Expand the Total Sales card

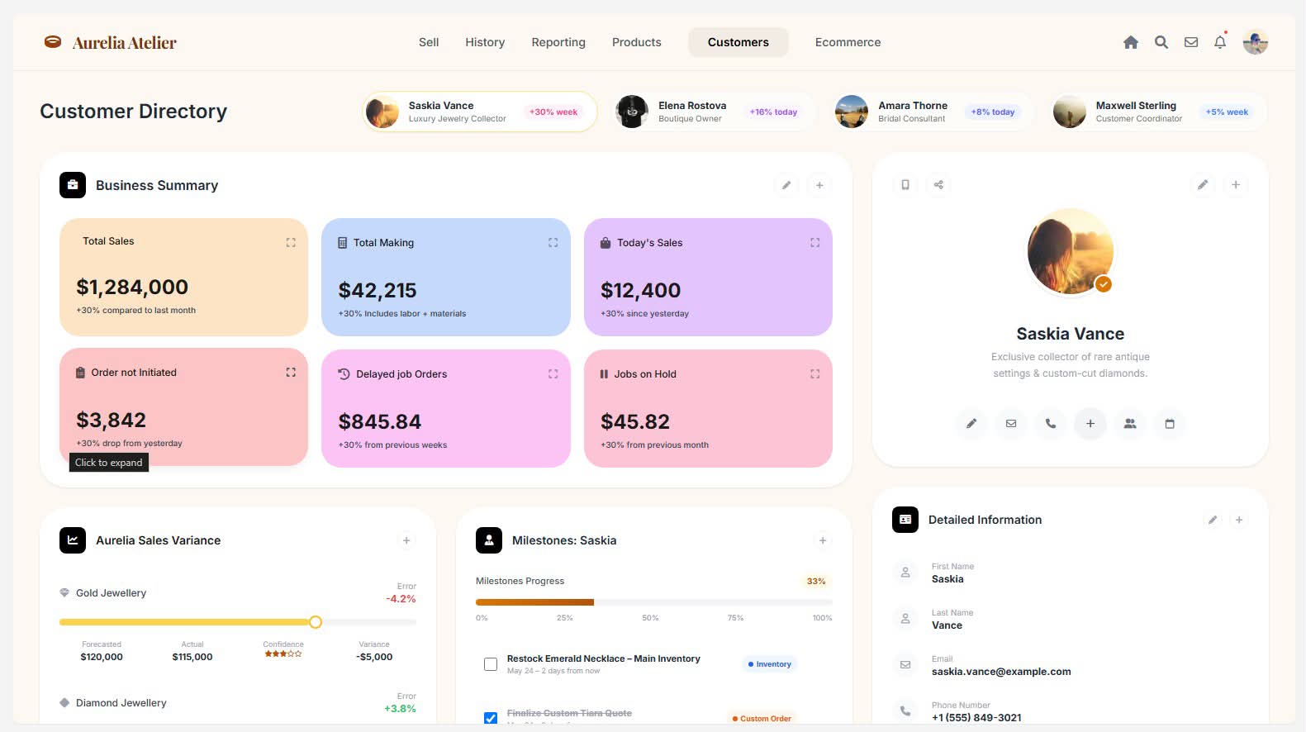(x=291, y=243)
